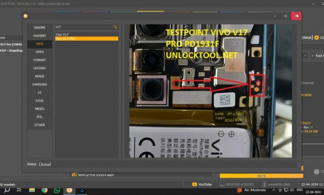The image size is (324, 195).
Task: Click the orange app logo in dialog title
Action: [25, 16]
